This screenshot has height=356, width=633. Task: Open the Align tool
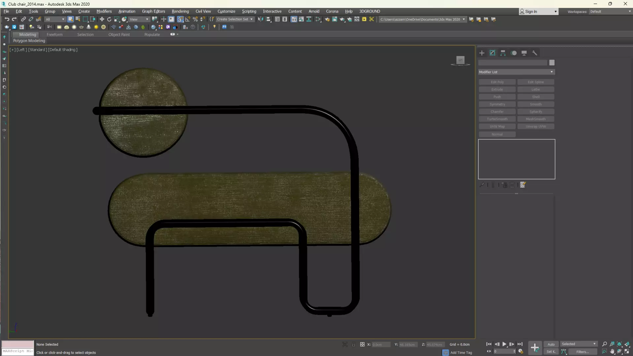coord(268,19)
